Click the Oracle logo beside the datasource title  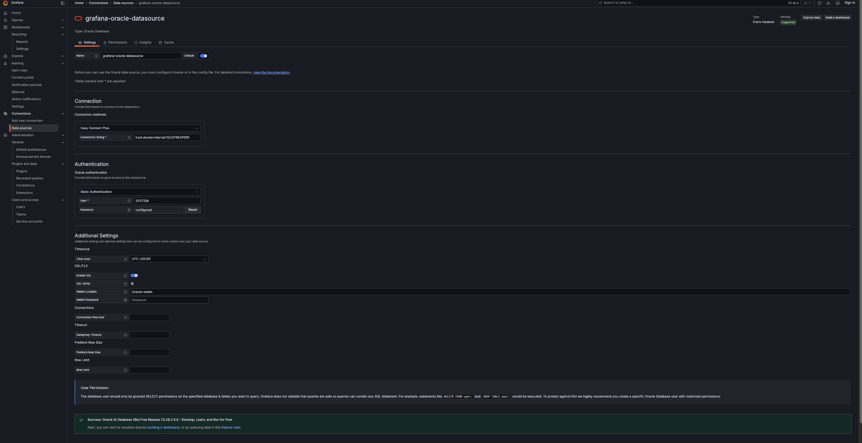[x=78, y=19]
